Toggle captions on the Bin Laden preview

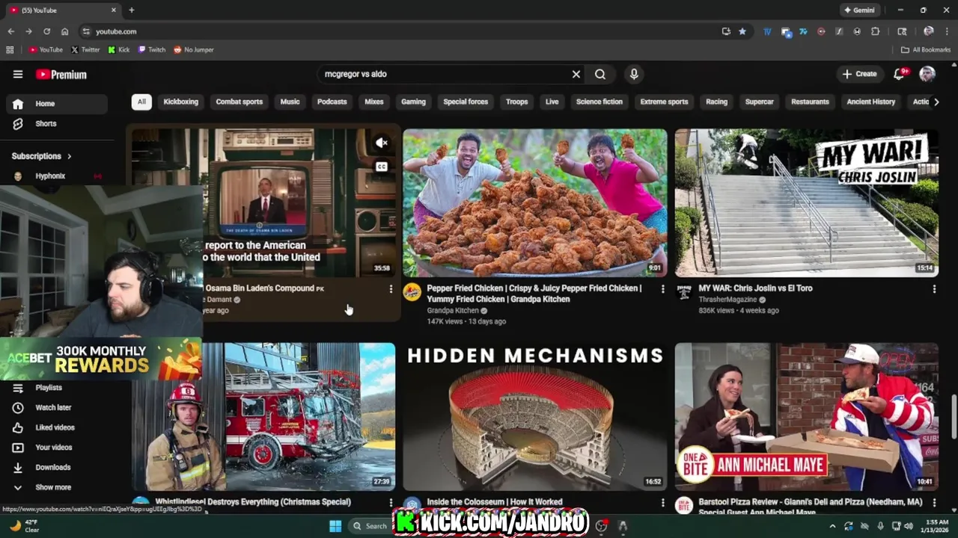point(382,167)
